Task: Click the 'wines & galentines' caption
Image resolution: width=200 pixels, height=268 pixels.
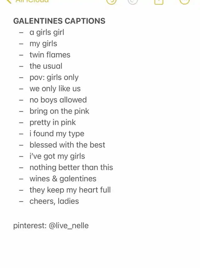Action: click(63, 179)
